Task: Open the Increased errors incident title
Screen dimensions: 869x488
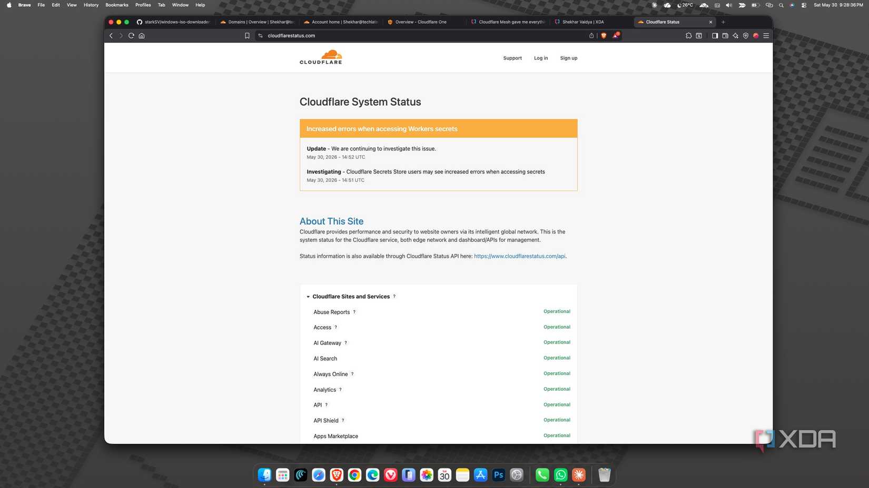Action: 382,129
